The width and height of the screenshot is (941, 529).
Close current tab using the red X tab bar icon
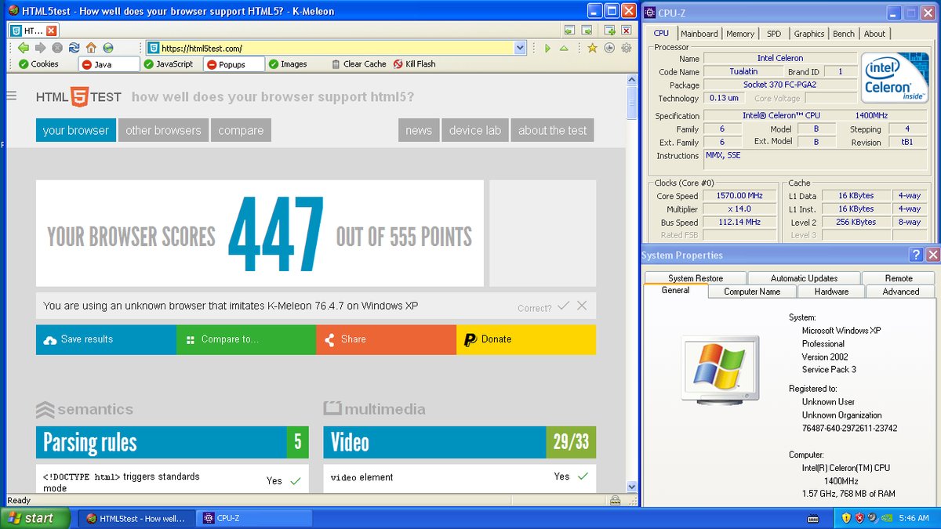click(626, 31)
